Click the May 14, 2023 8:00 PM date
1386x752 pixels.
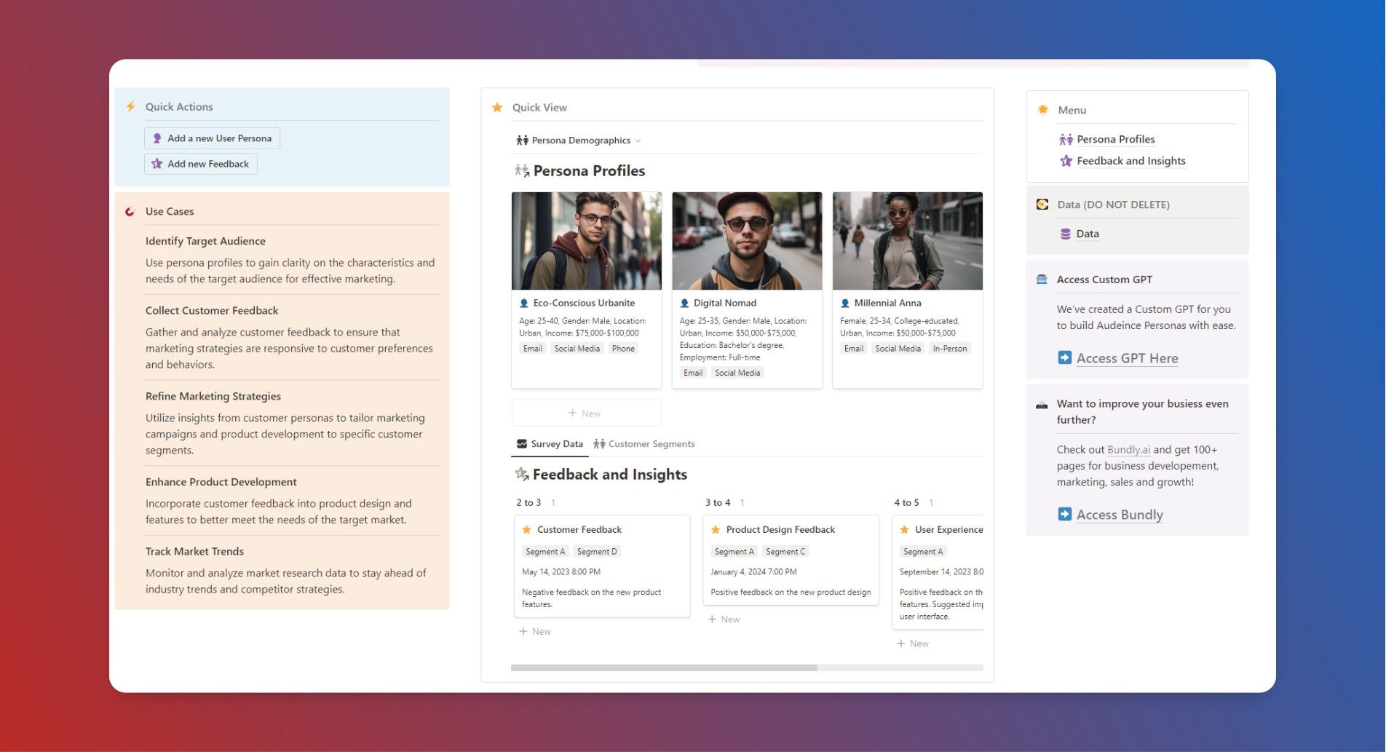(x=561, y=572)
